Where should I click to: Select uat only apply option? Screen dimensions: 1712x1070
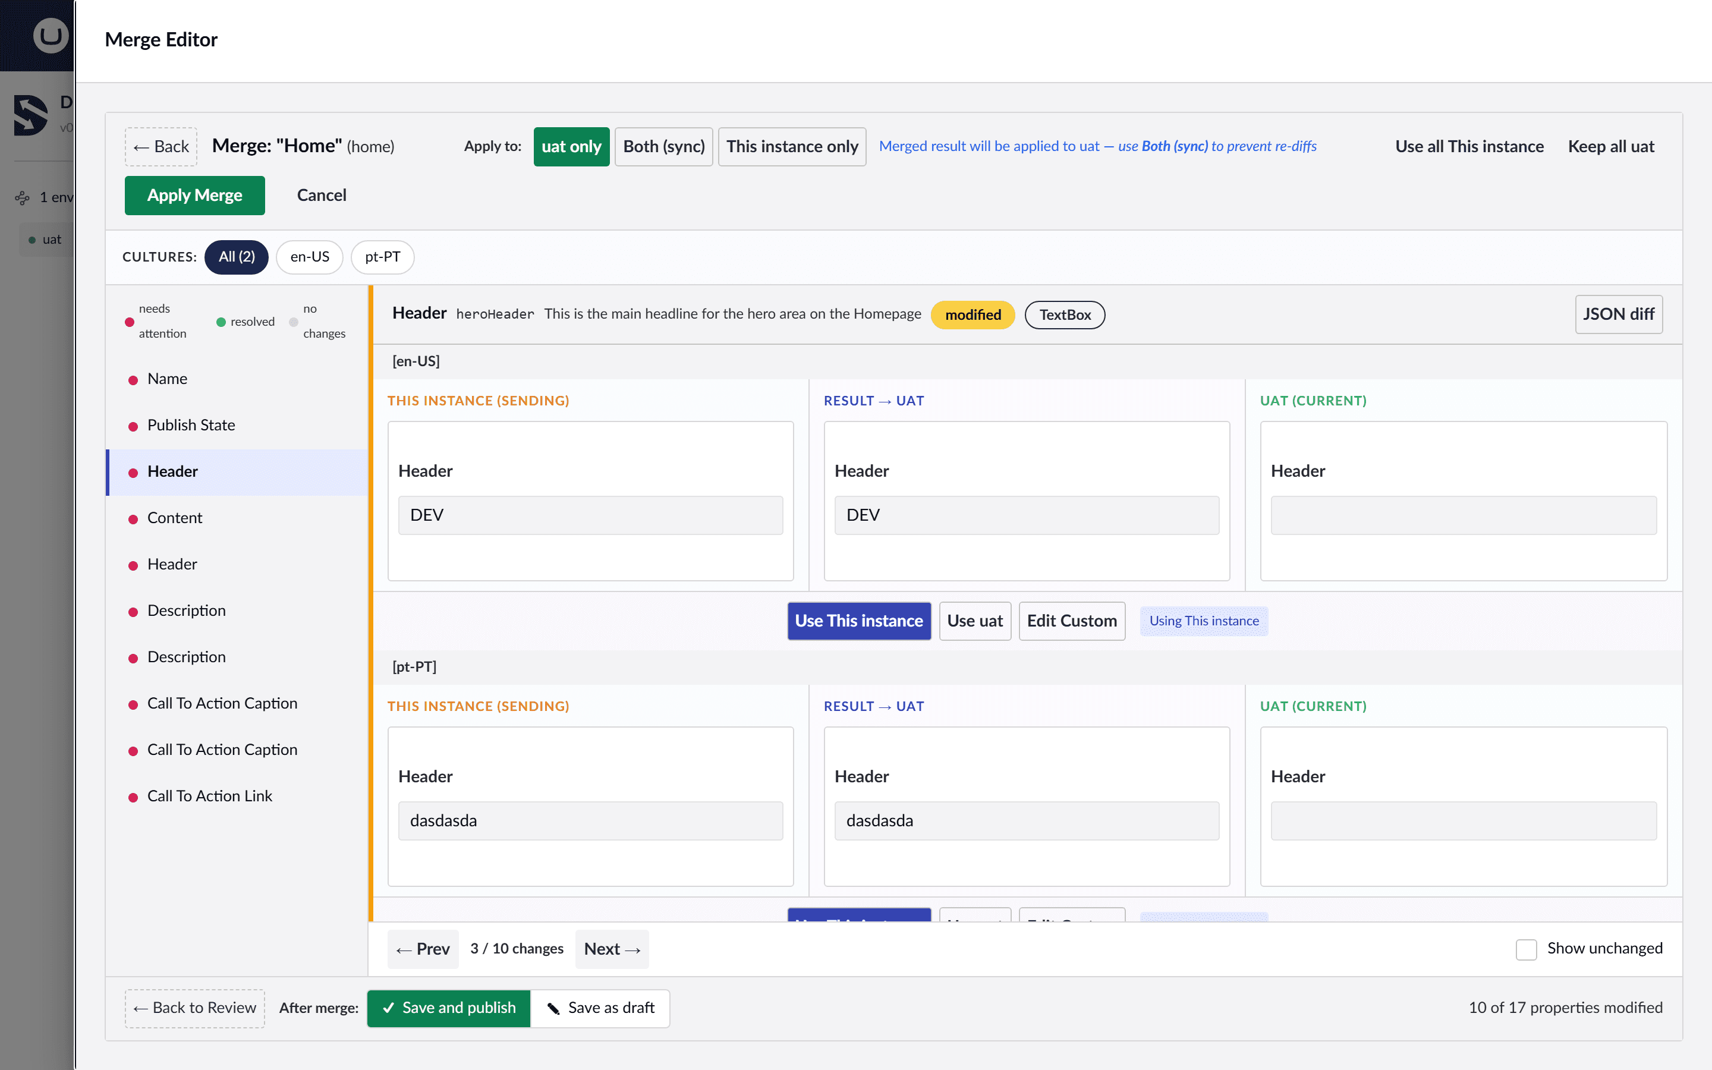[x=571, y=146]
